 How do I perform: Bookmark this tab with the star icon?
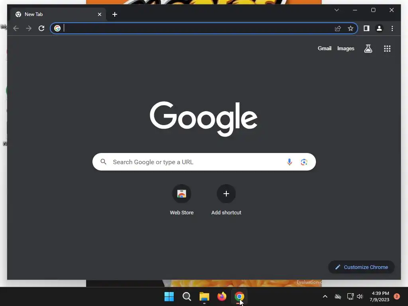pos(351,28)
